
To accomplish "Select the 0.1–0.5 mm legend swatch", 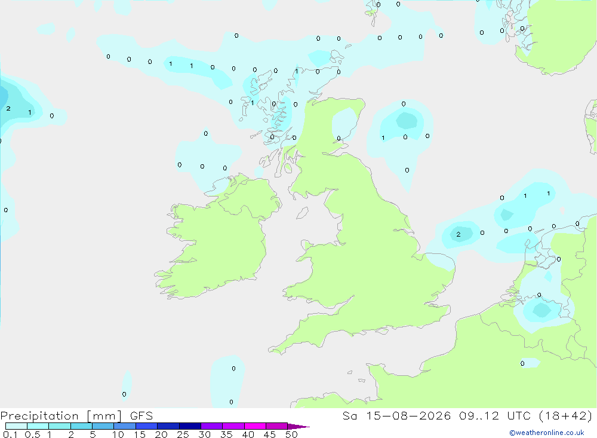I will [x=16, y=426].
